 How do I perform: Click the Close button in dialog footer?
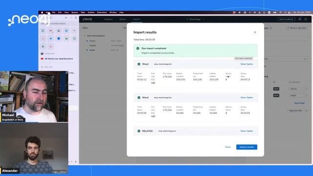[x=228, y=147]
